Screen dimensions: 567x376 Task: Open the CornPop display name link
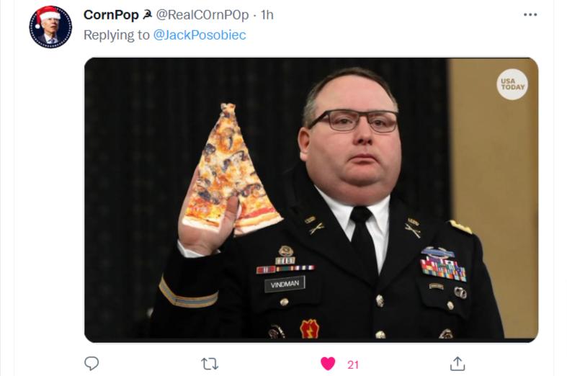tap(111, 15)
